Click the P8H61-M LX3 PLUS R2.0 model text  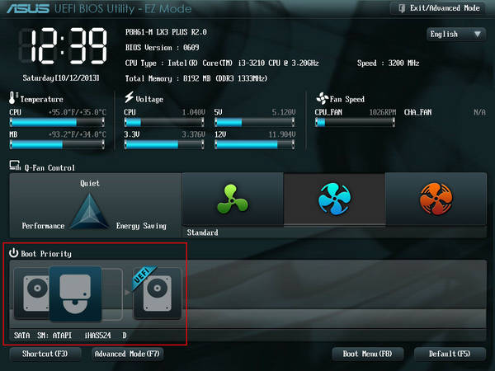coord(166,32)
